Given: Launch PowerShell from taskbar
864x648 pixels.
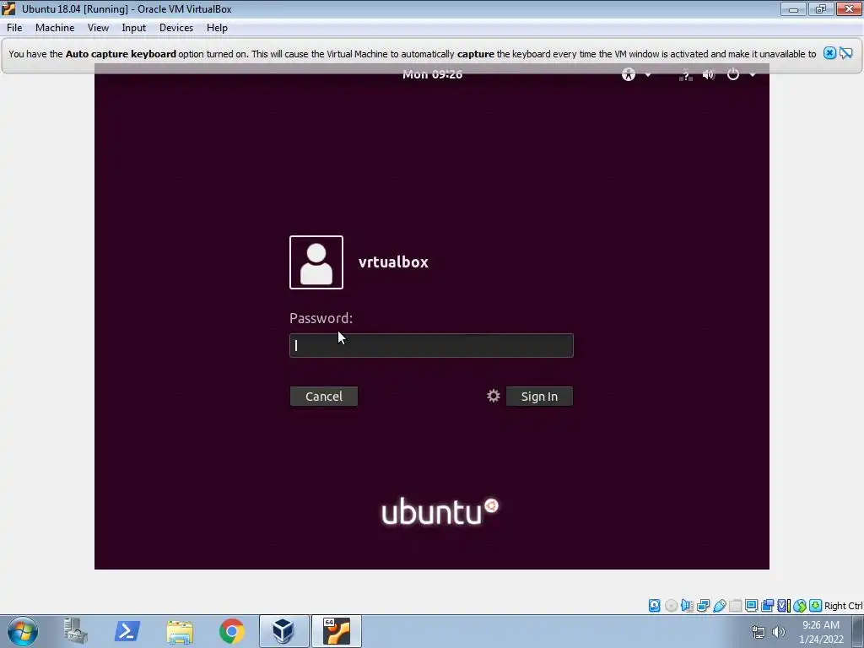Looking at the screenshot, I should [x=127, y=631].
